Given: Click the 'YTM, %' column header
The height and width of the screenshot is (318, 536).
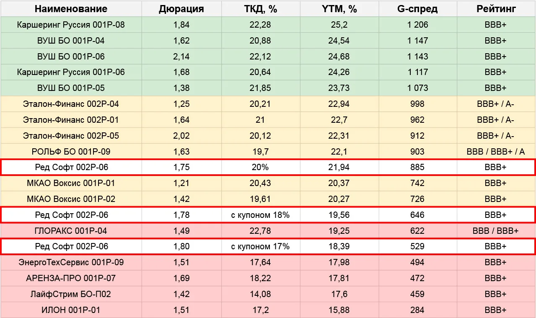Looking at the screenshot, I should point(339,9).
